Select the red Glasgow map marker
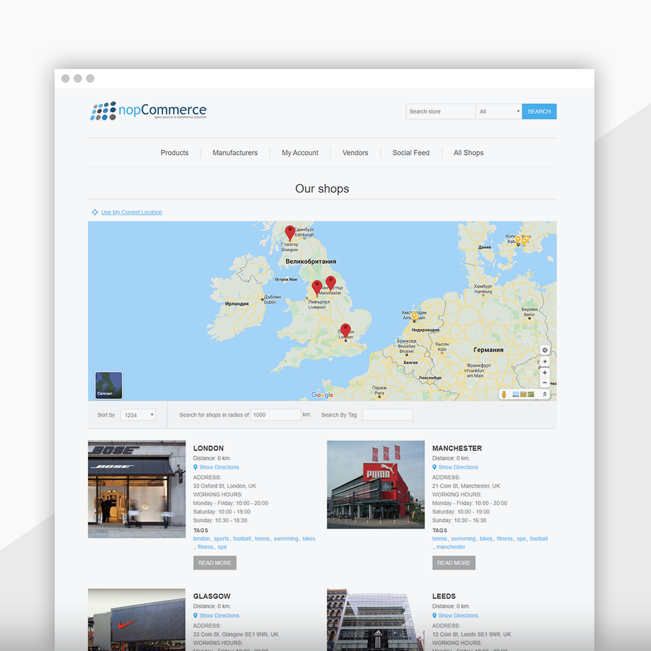The image size is (651, 651). tap(290, 233)
